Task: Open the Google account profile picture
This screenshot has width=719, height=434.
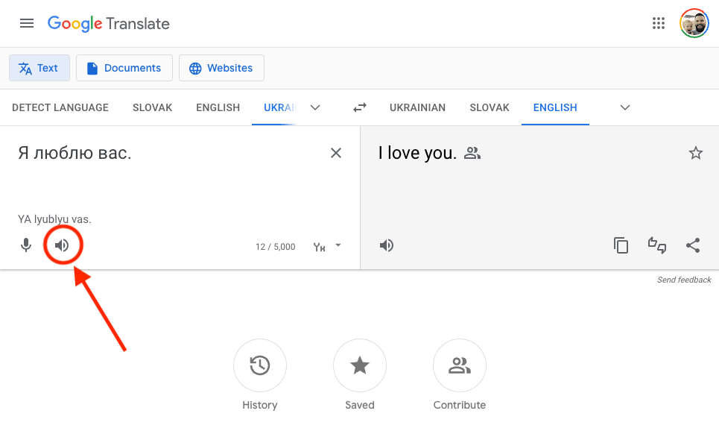Action: click(x=694, y=23)
